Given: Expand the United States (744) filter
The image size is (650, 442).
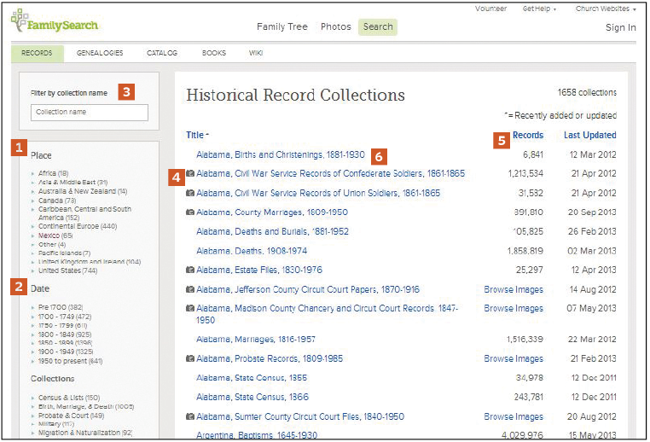Looking at the screenshot, I should [32, 270].
